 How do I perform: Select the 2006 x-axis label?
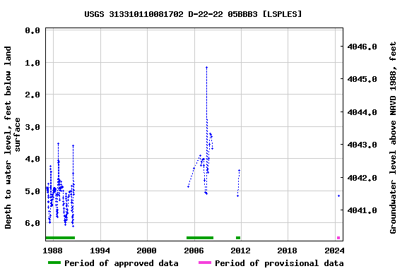tap(194, 251)
